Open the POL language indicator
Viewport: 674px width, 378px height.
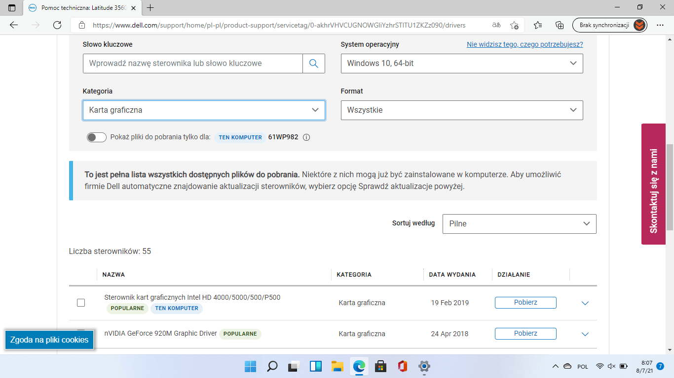coord(583,367)
